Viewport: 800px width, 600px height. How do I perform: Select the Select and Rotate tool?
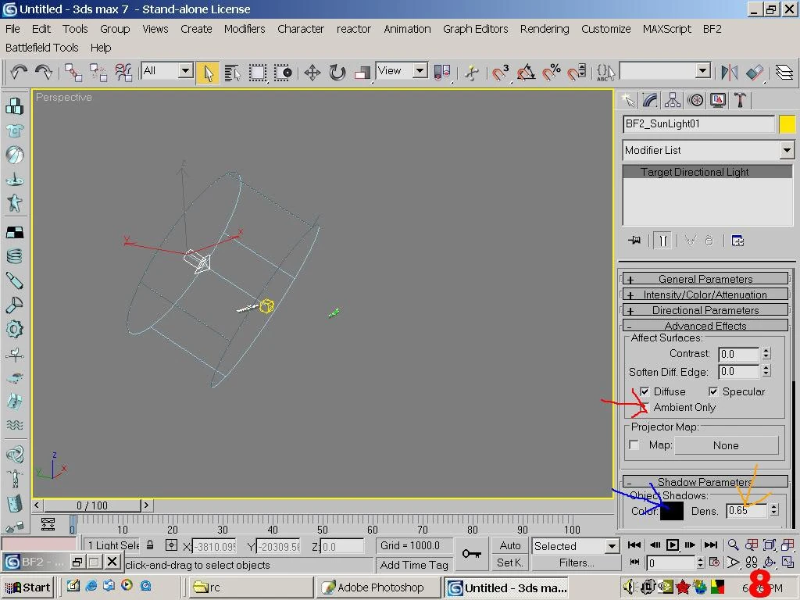[x=337, y=73]
